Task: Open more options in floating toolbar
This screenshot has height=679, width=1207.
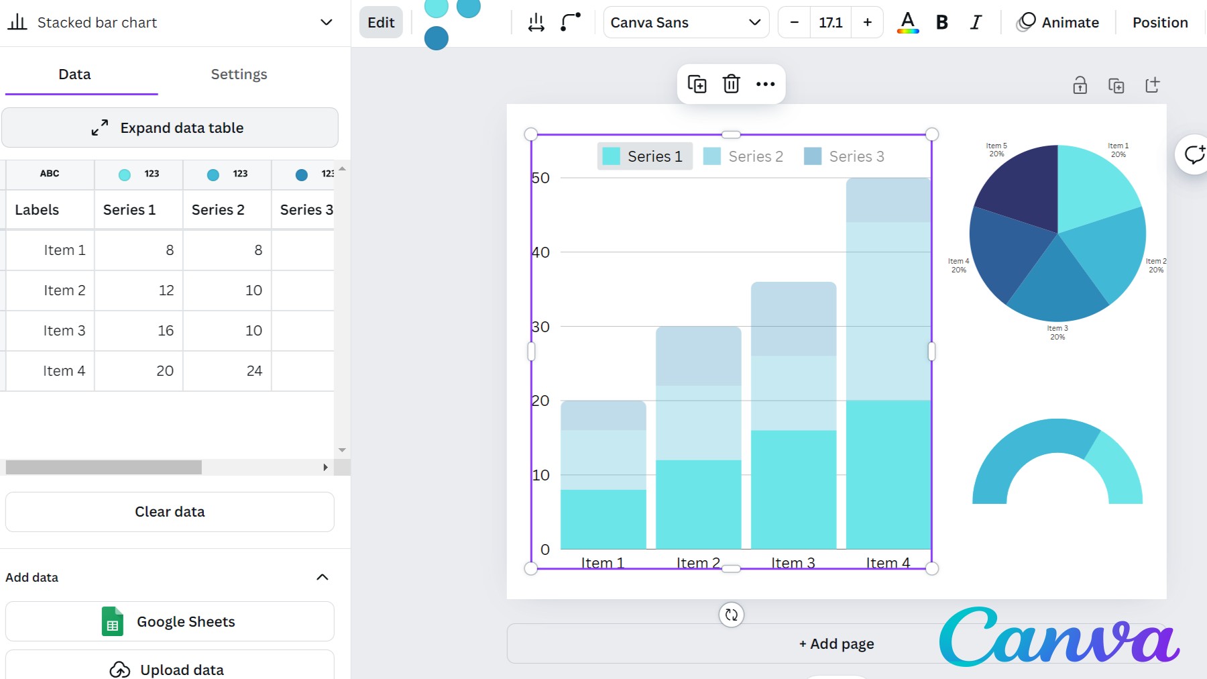Action: tap(765, 84)
